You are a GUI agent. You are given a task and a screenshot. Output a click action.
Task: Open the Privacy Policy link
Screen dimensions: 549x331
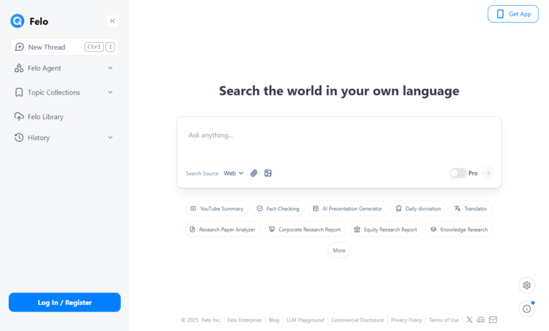[406, 320]
